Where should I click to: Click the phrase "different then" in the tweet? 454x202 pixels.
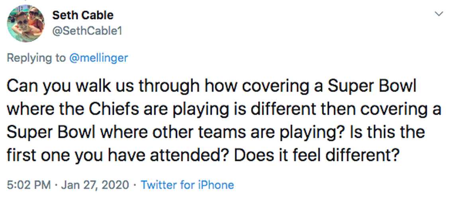pyautogui.click(x=291, y=110)
